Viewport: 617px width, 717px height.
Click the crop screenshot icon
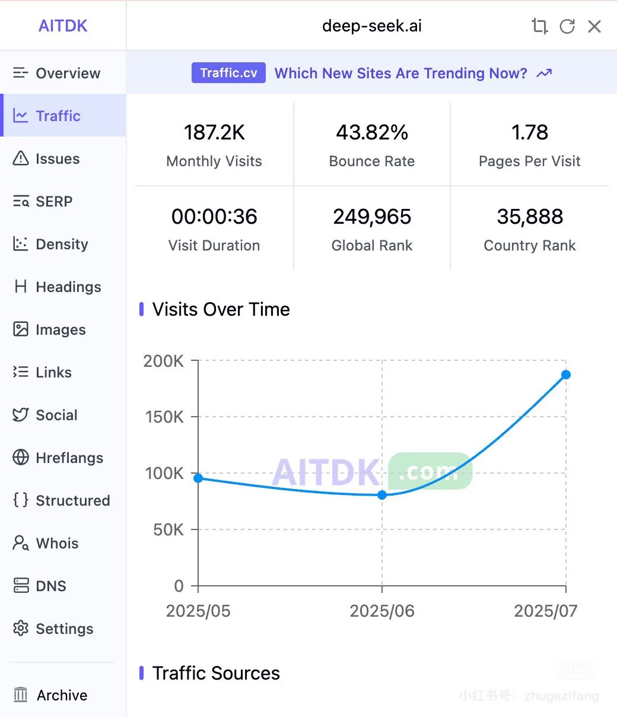(x=539, y=26)
